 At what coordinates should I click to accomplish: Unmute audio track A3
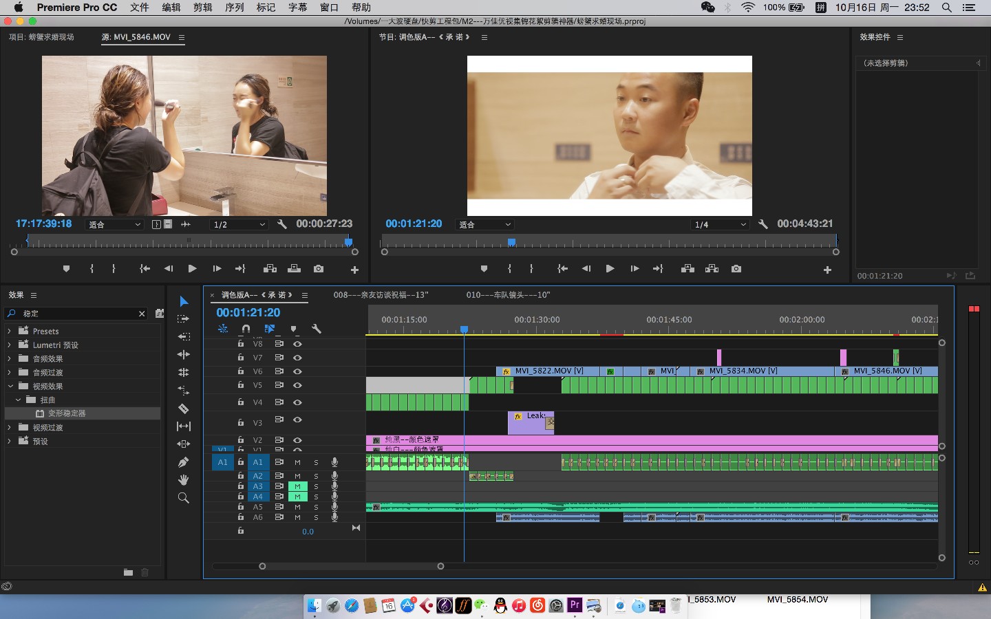297,486
